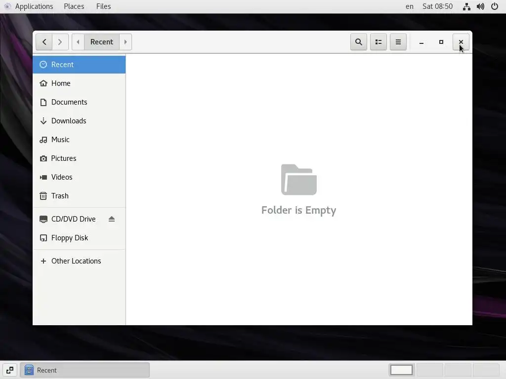The image size is (506, 379).
Task: Open the Sat 08:50 clock calendar
Action: (x=438, y=6)
